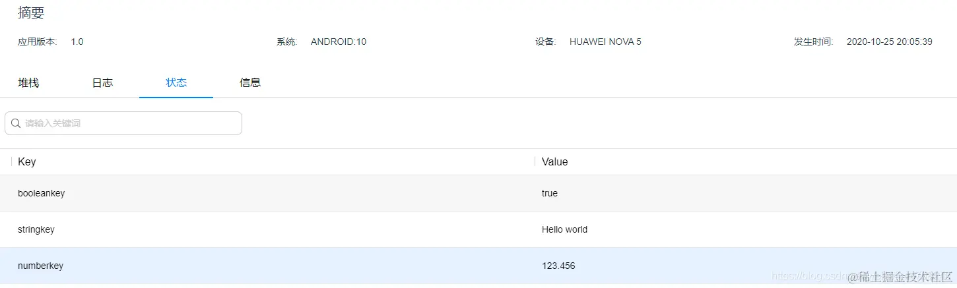Select the numberkey row key
This screenshot has height=288, width=957.
[x=40, y=266]
